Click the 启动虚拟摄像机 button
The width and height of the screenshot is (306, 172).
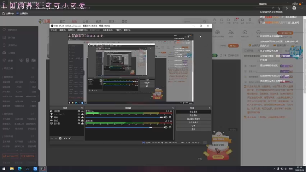pyautogui.click(x=194, y=119)
